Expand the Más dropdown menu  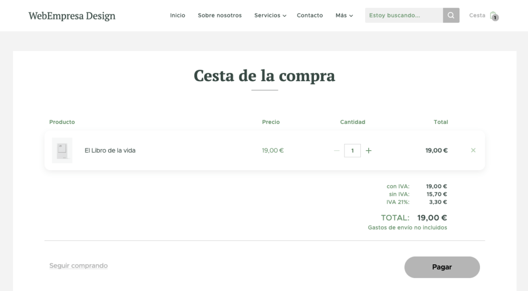click(x=344, y=15)
